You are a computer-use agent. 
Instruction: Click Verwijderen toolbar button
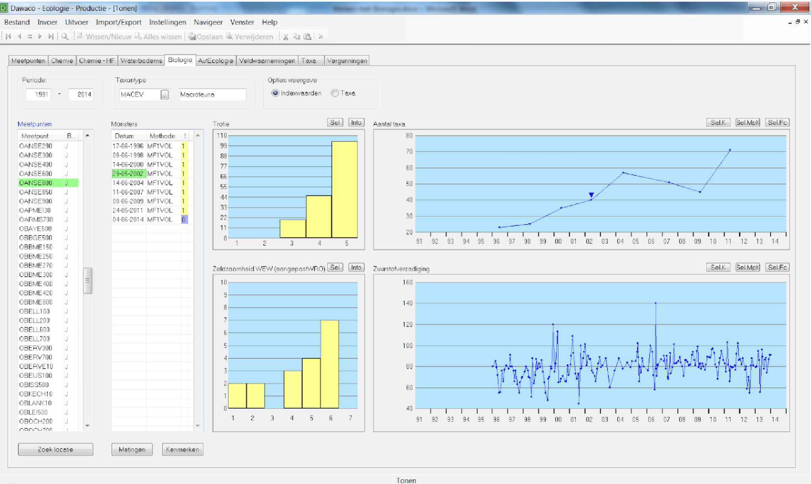[x=250, y=37]
